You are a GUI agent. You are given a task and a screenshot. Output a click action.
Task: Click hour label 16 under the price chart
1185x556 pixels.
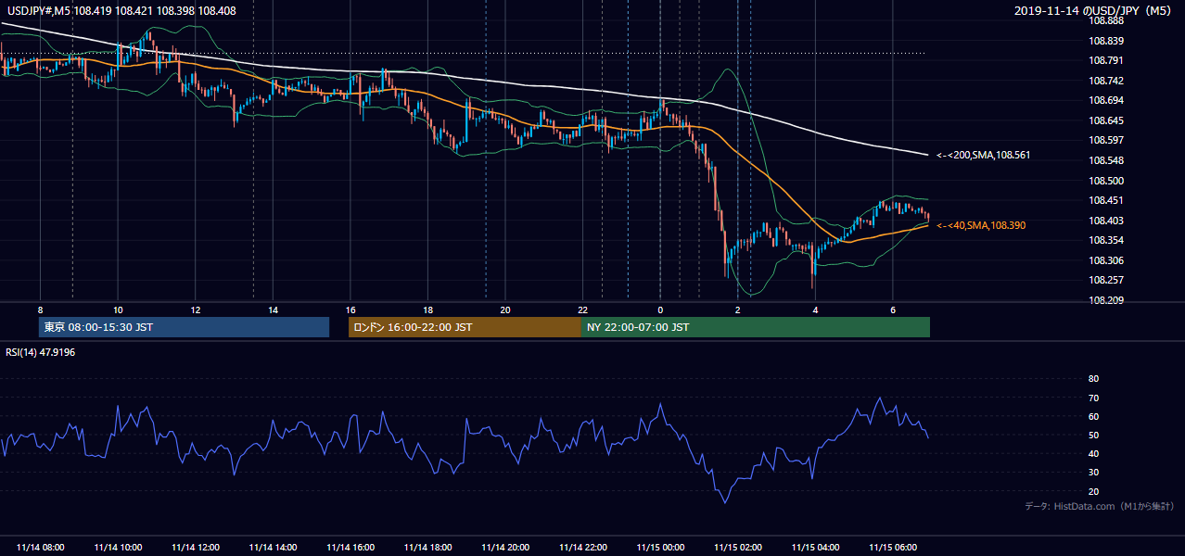pyautogui.click(x=350, y=310)
